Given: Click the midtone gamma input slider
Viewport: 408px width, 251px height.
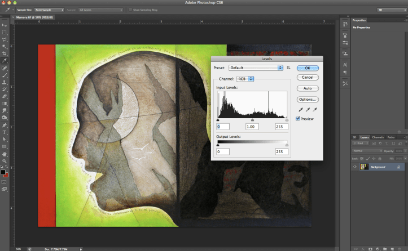Looking at the screenshot, I should point(252,120).
